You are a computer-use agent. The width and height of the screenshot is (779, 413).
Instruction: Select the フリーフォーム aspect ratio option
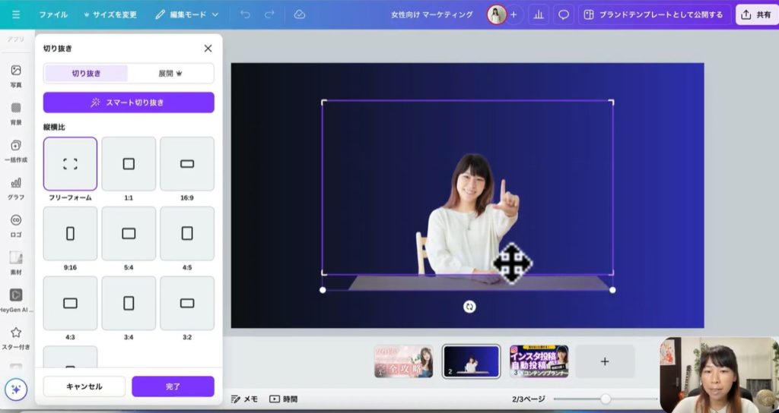coord(70,164)
